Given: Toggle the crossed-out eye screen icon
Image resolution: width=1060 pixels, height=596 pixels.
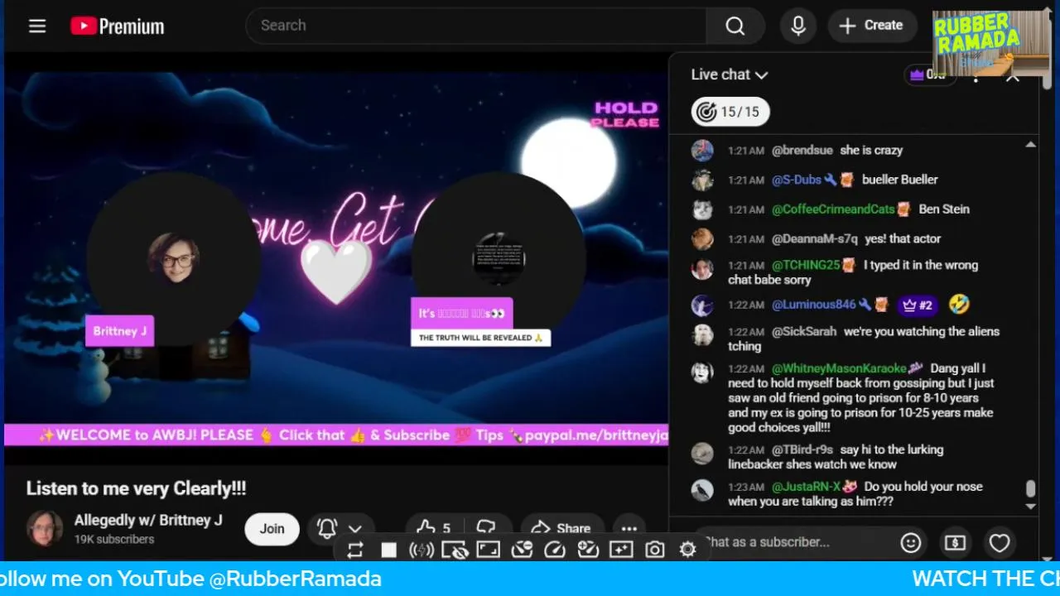Looking at the screenshot, I should [455, 550].
